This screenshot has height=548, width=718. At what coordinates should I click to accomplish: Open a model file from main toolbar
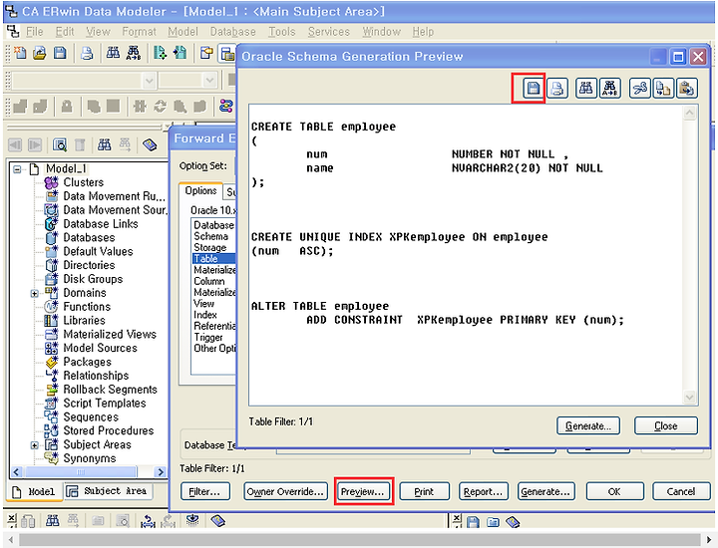[40, 53]
